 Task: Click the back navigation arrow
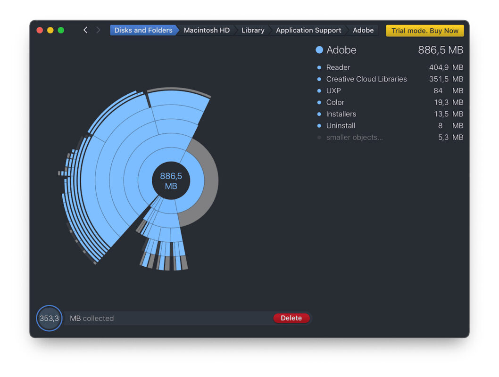point(85,30)
